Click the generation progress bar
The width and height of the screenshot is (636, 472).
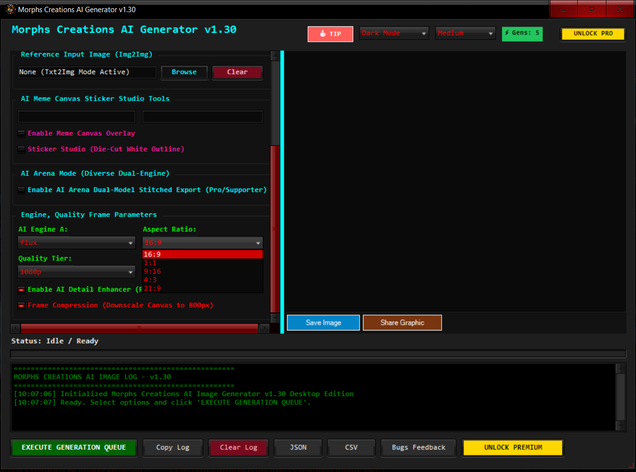(x=318, y=354)
